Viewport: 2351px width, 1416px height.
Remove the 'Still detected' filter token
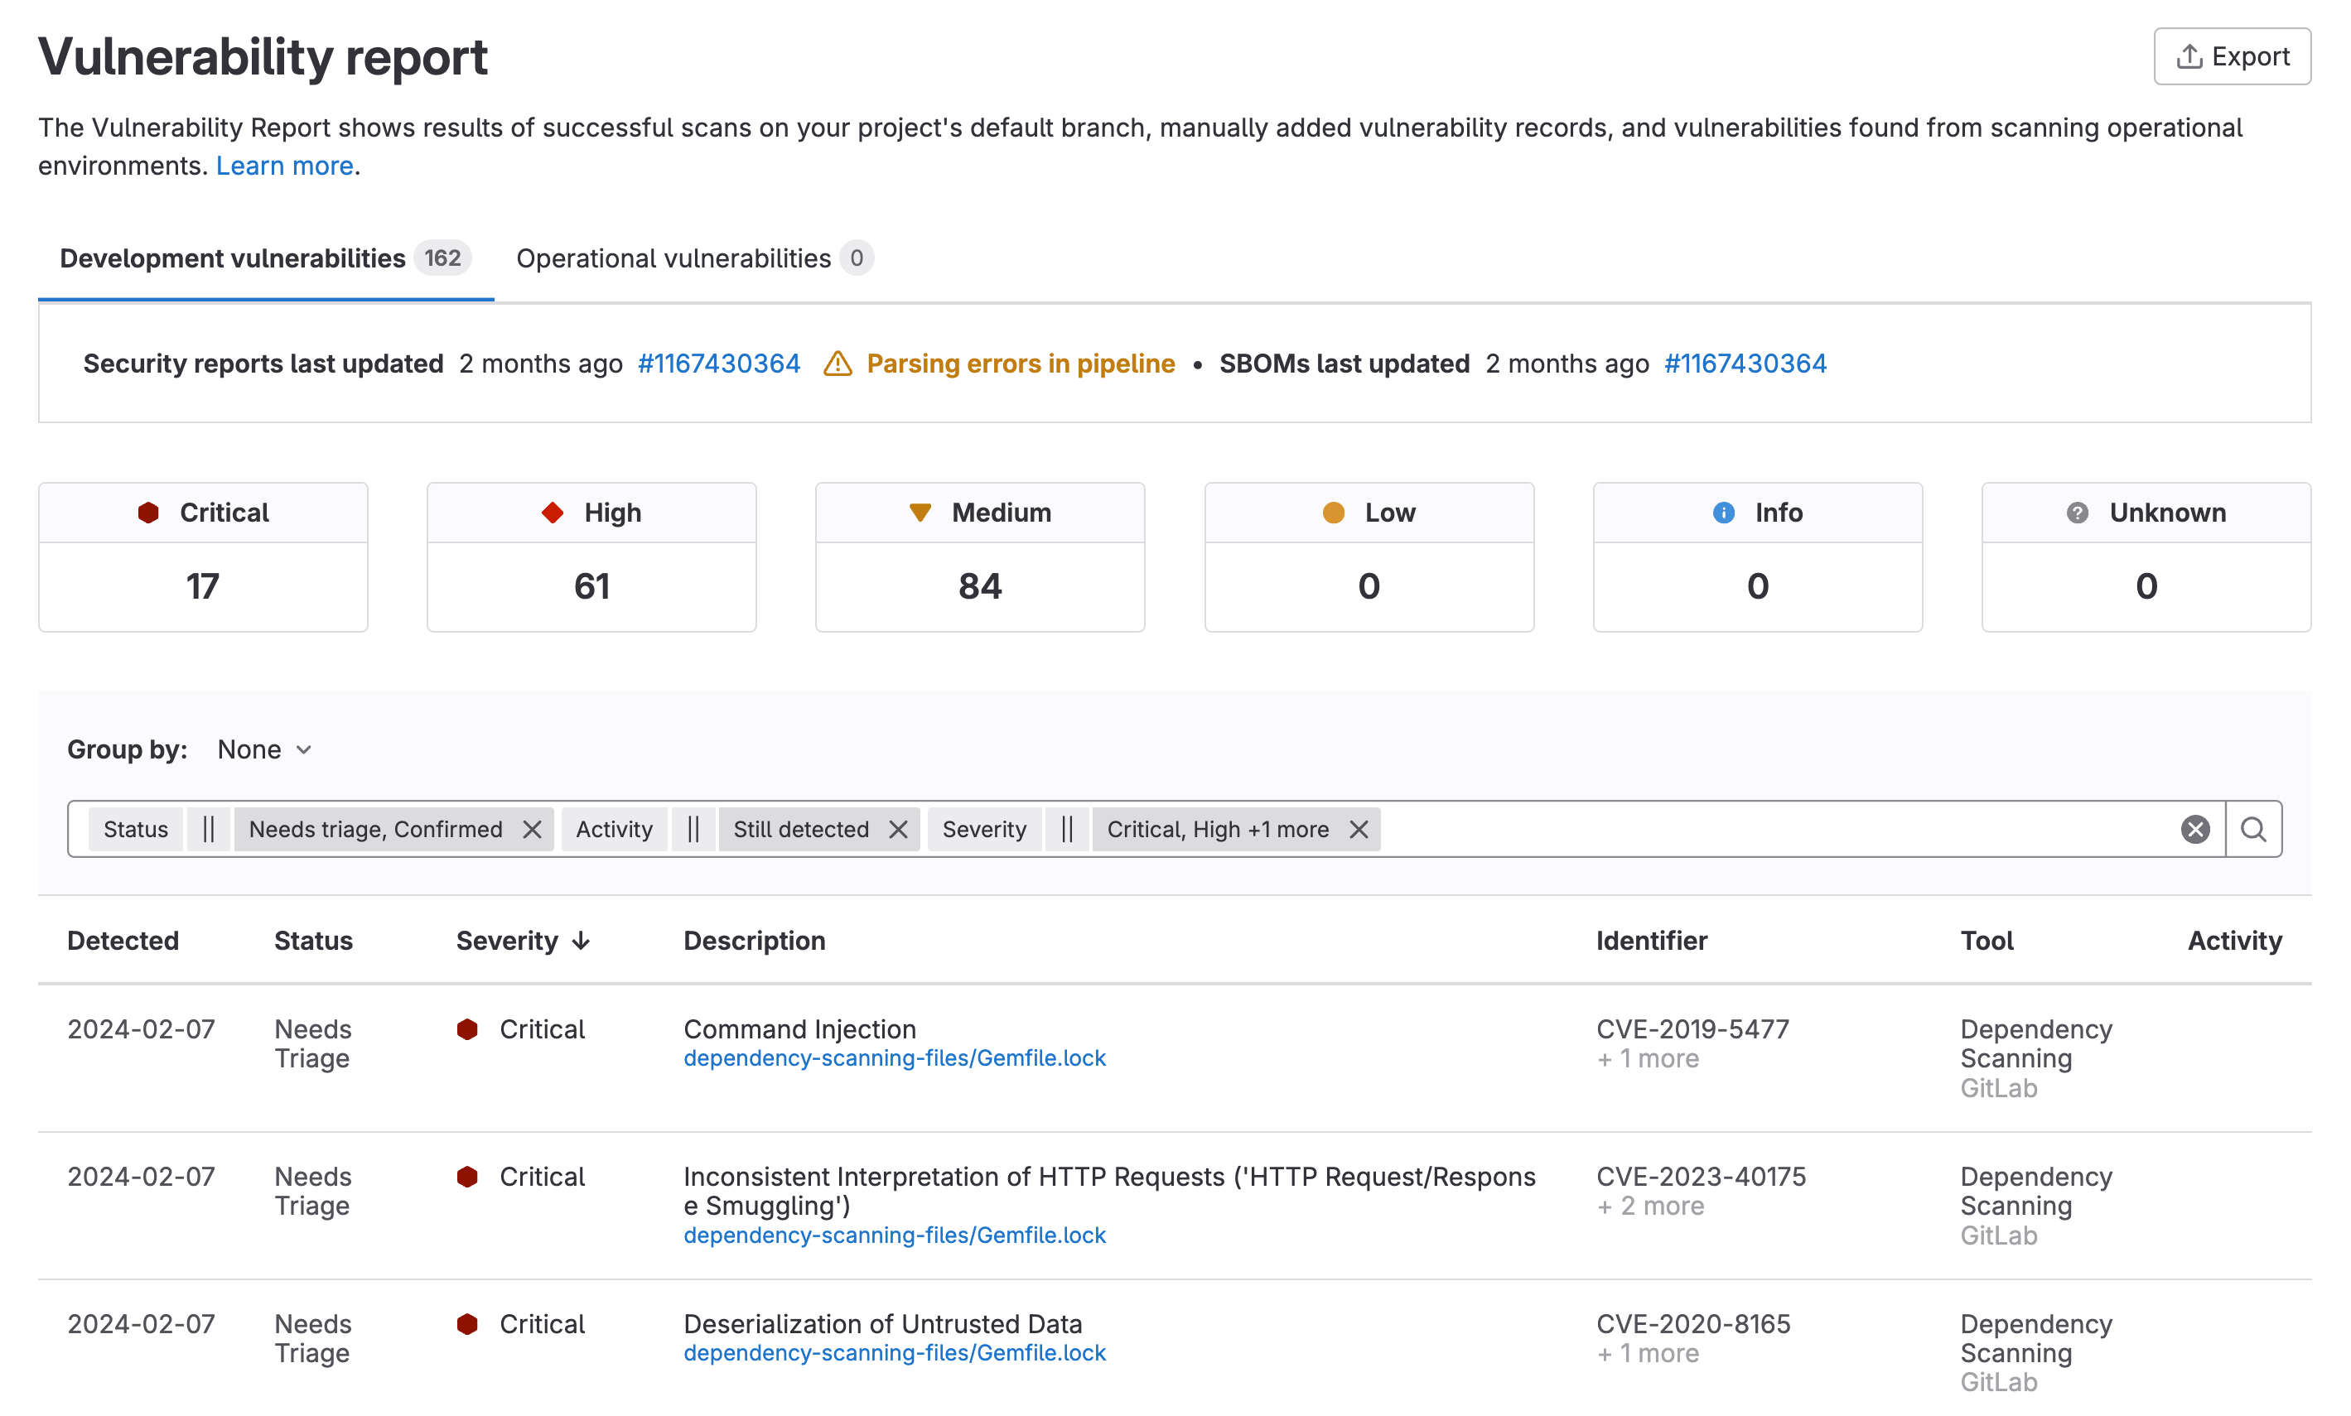(x=898, y=829)
